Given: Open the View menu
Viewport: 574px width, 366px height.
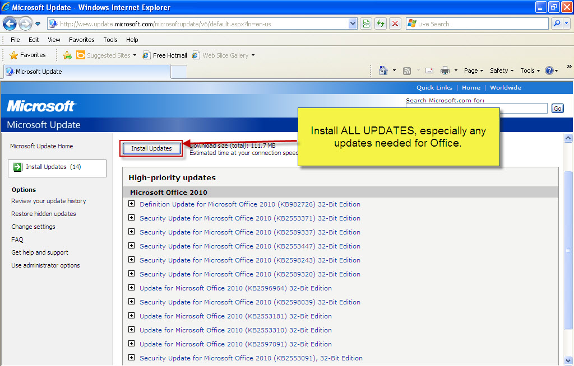Looking at the screenshot, I should point(54,40).
